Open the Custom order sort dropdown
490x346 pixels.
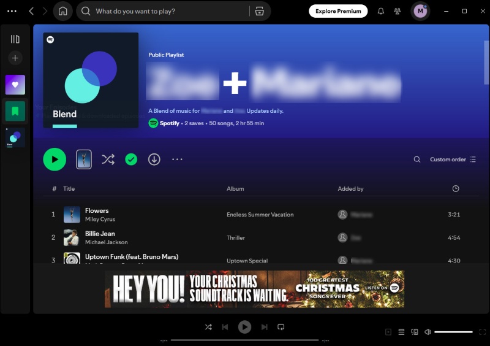[x=453, y=160]
